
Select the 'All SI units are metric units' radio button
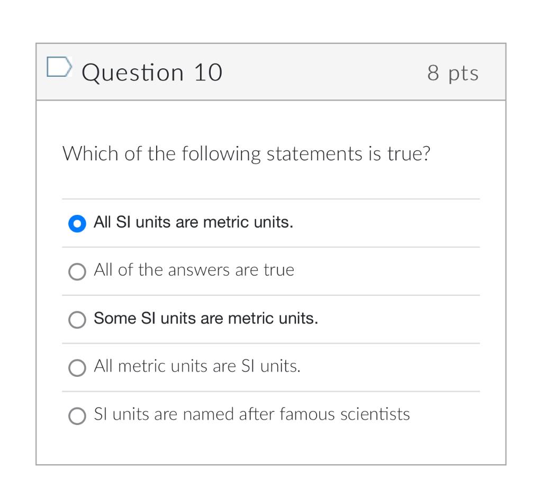[x=77, y=223]
